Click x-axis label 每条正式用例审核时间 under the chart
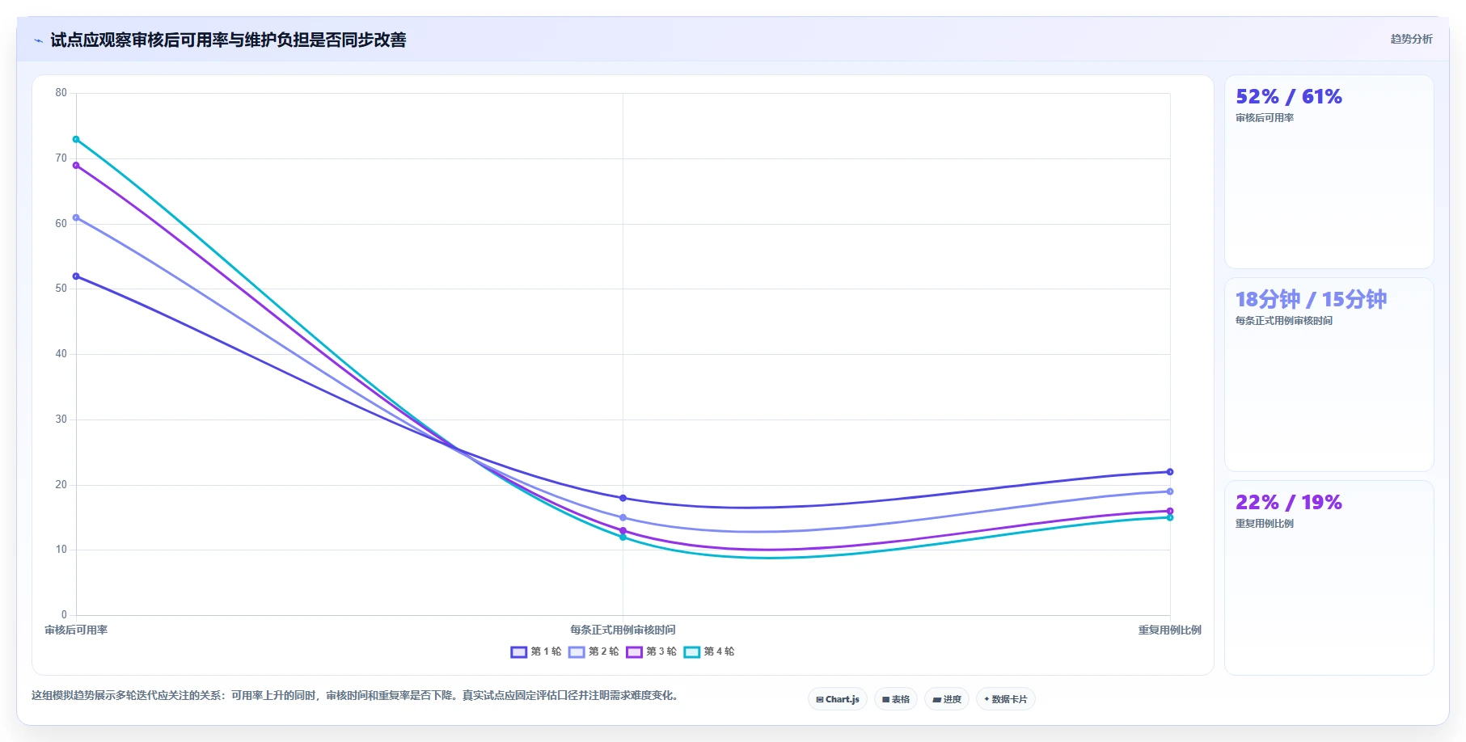Viewport: 1466px width, 742px height. pyautogui.click(x=623, y=630)
